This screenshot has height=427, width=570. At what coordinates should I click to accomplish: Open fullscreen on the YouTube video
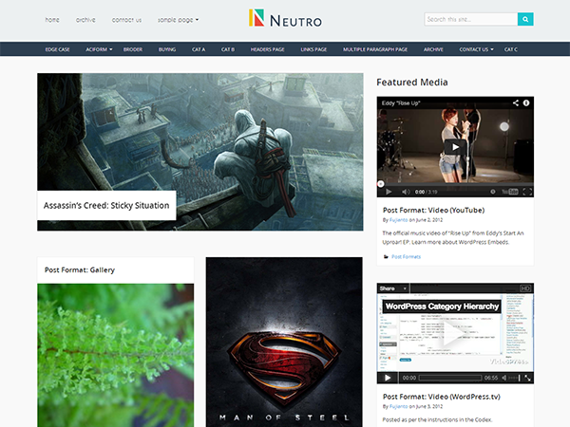pyautogui.click(x=525, y=191)
